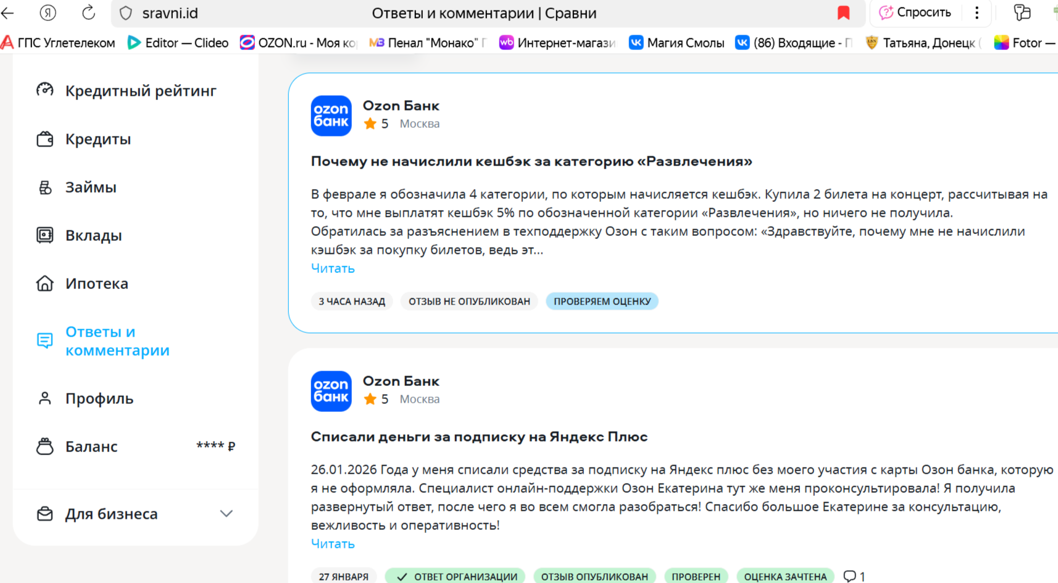Open the ГПС Углетелеком bookmark
The height and width of the screenshot is (583, 1058).
(x=58, y=43)
